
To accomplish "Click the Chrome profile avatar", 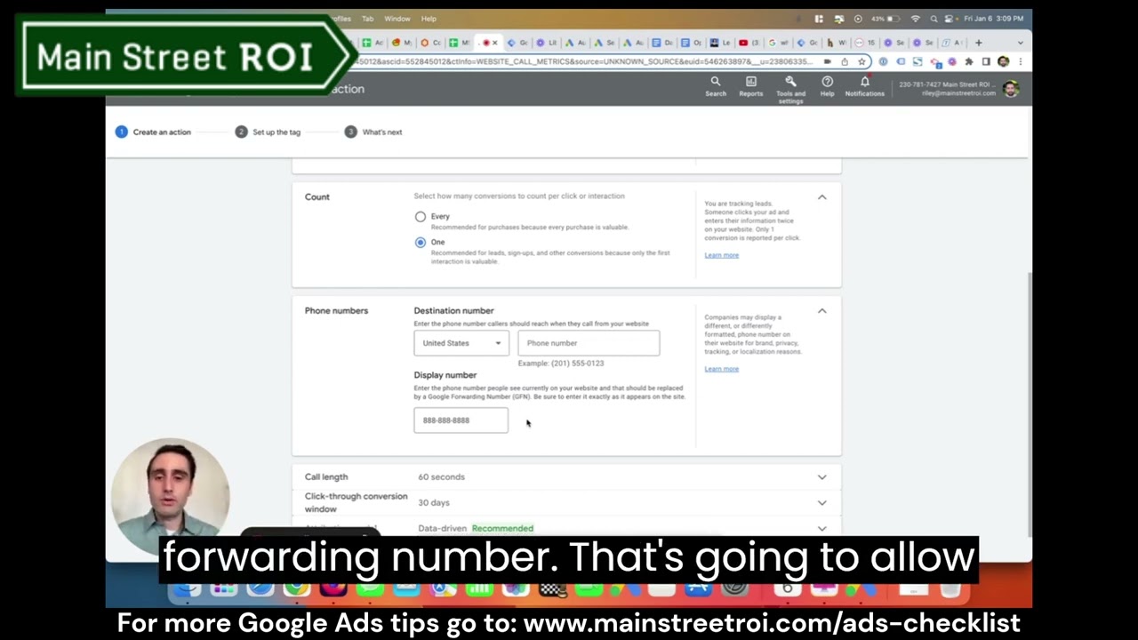I will (x=1003, y=61).
